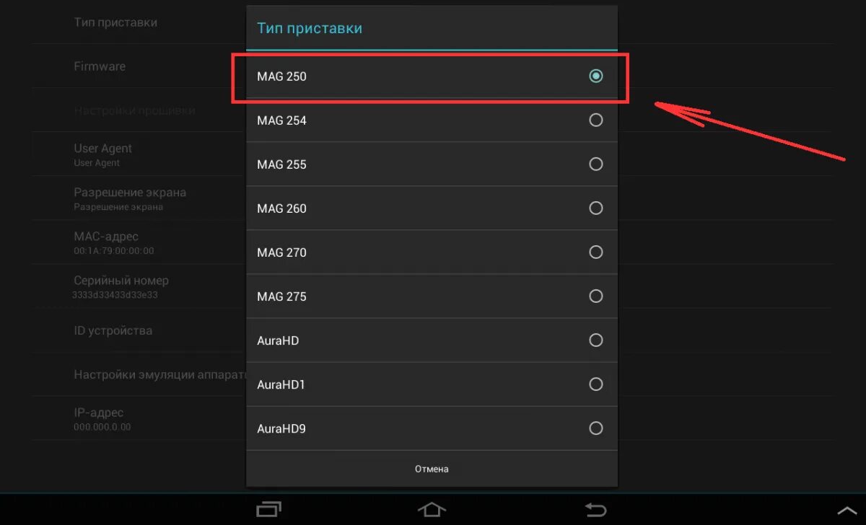Select the MAG 254 radio button
This screenshot has height=525, width=866.
596,120
